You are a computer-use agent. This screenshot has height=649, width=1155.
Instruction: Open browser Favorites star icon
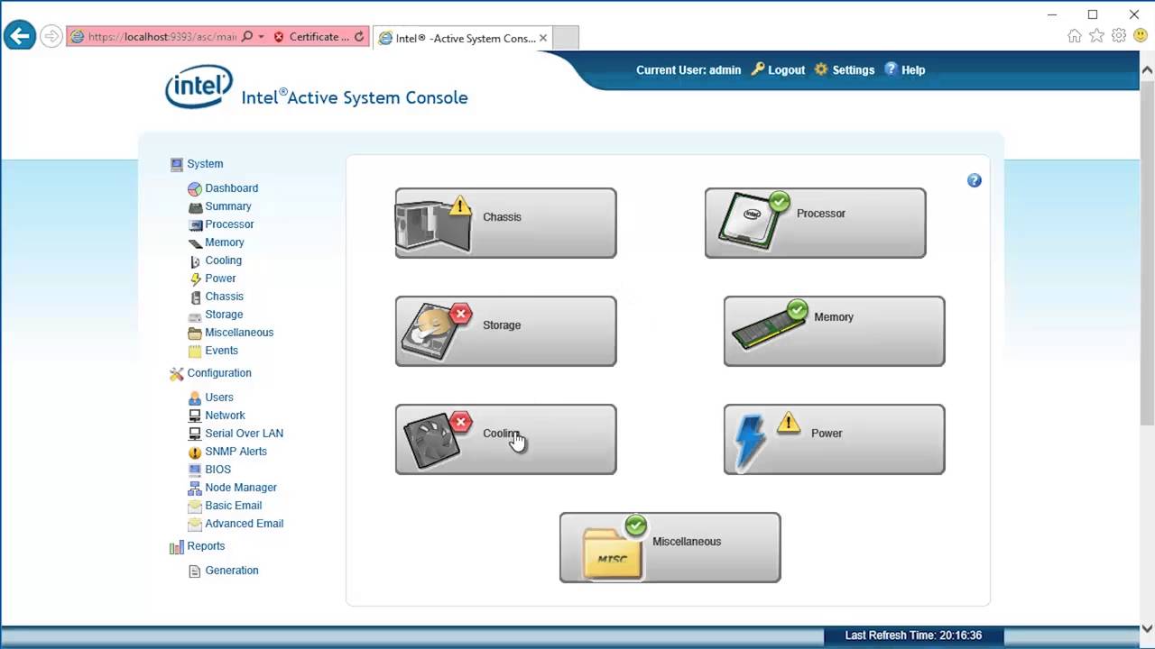pos(1096,36)
